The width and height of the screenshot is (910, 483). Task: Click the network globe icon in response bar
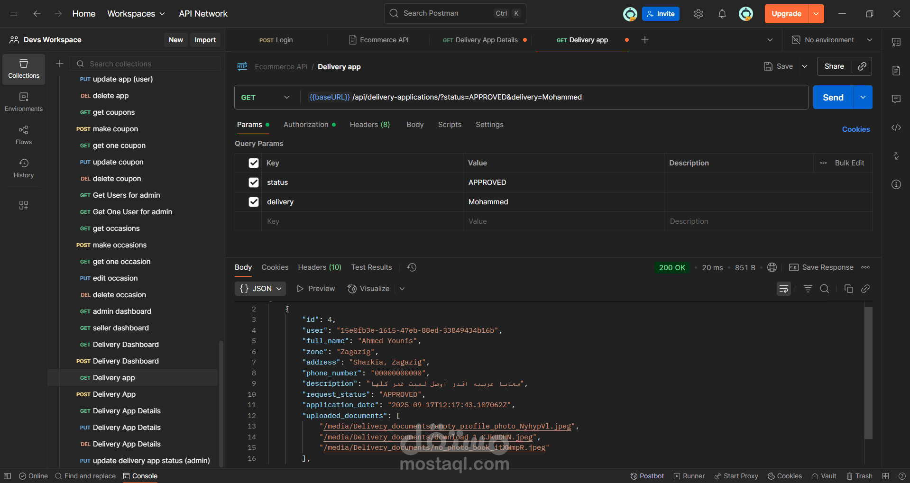pos(772,267)
